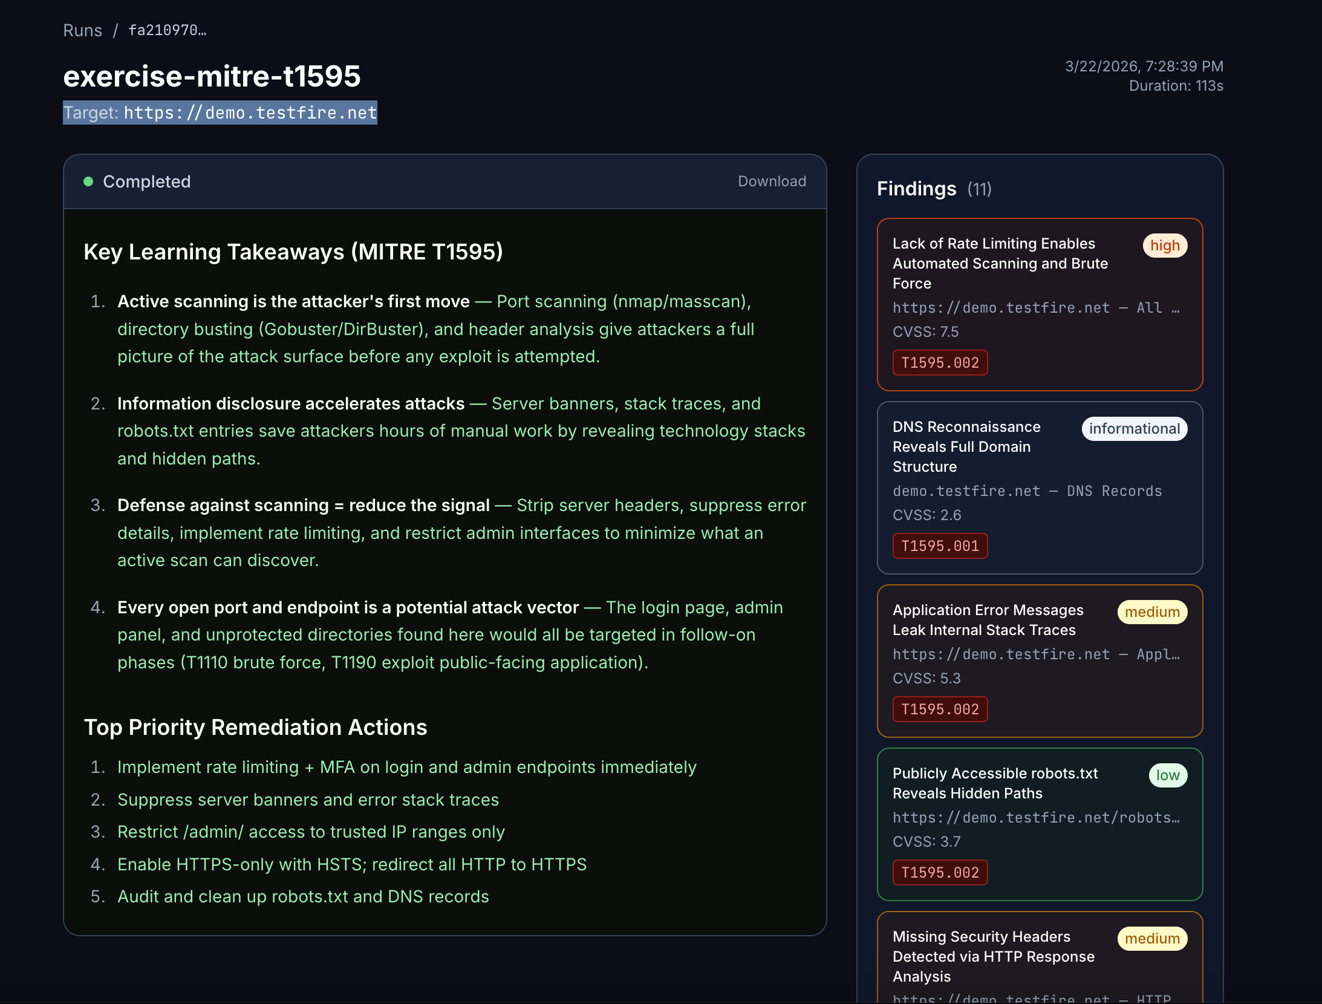Click CVSS: 2.6 score

926,515
